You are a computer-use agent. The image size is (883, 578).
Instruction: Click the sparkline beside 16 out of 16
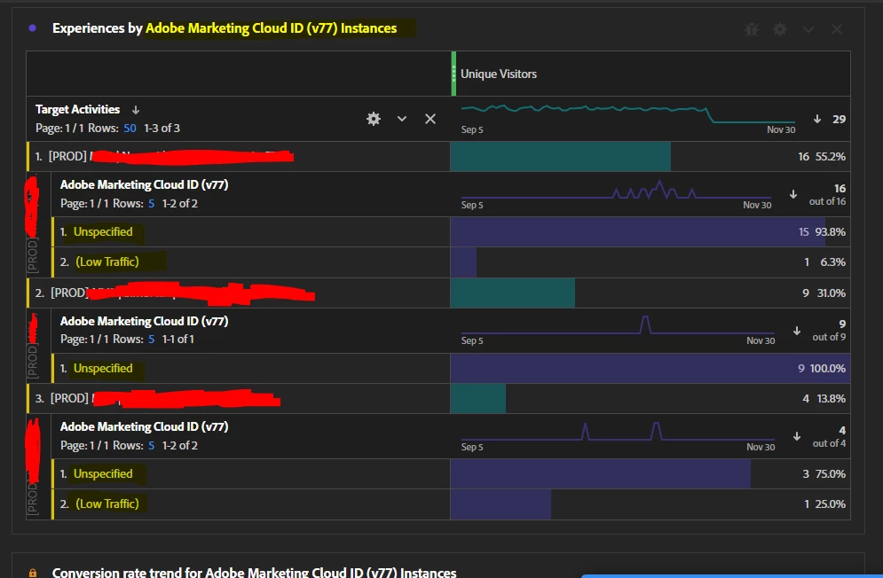pyautogui.click(x=616, y=190)
